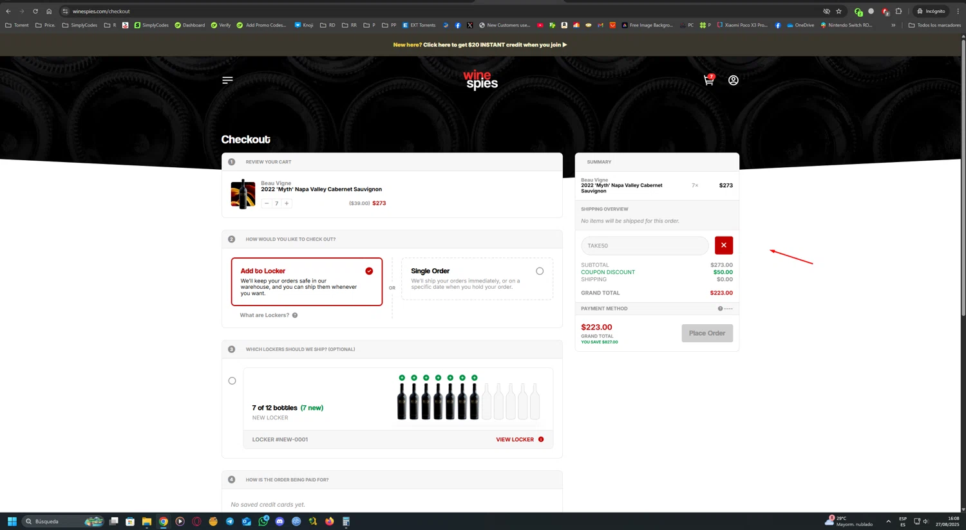Click the Beau Vigne wine bottle thumbnail
This screenshot has height=530, width=966.
click(x=243, y=194)
